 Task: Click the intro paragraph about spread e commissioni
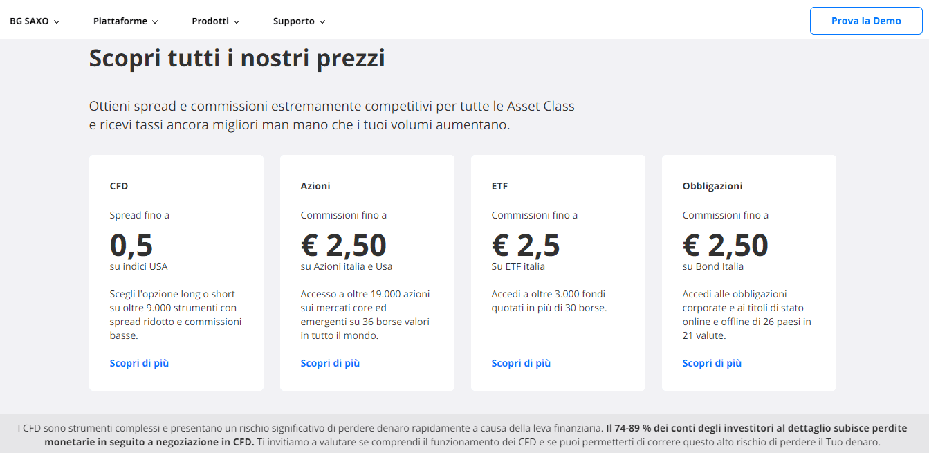pyautogui.click(x=332, y=116)
